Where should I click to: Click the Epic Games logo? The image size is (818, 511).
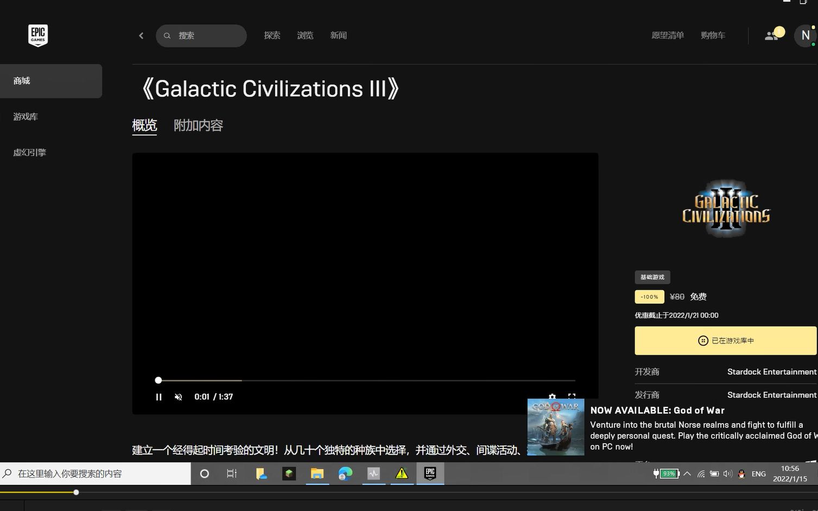tap(38, 35)
